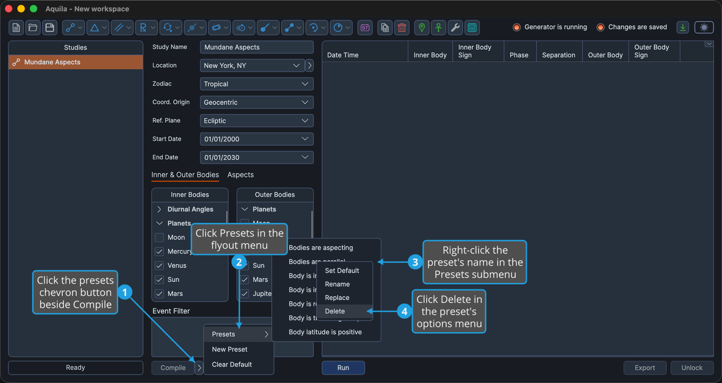
Task: Click the two-node connector study icon
Action: (x=293, y=28)
